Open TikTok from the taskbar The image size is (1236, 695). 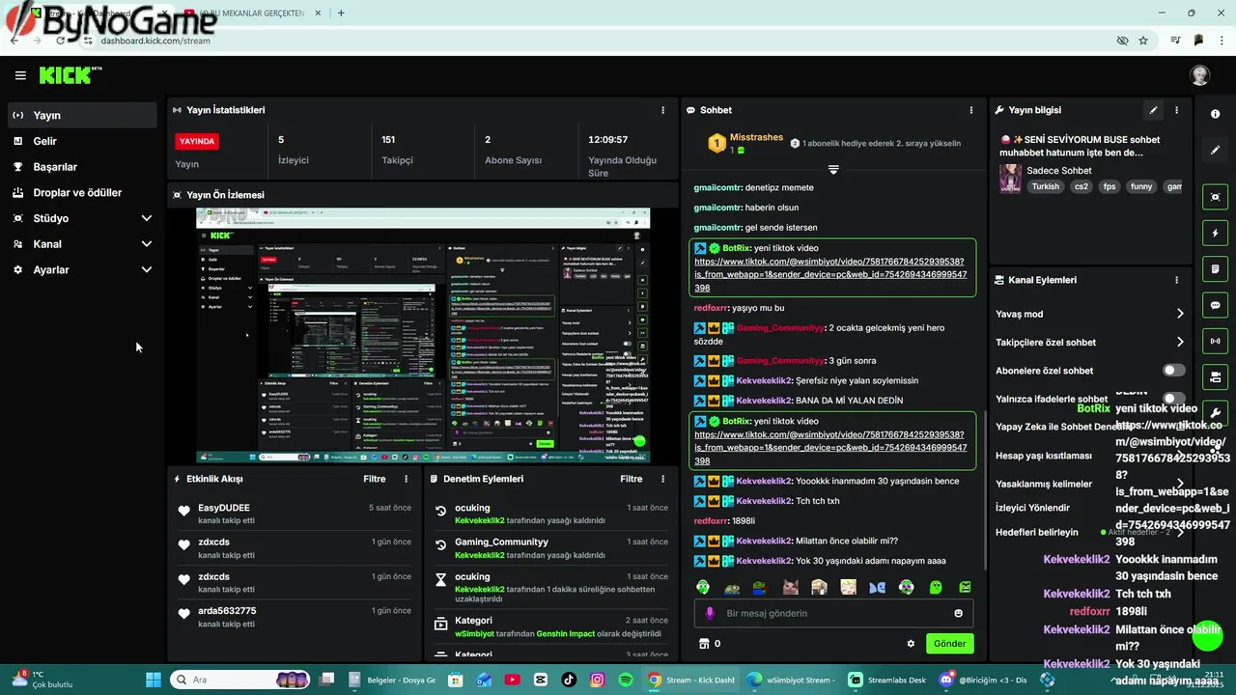coord(569,680)
